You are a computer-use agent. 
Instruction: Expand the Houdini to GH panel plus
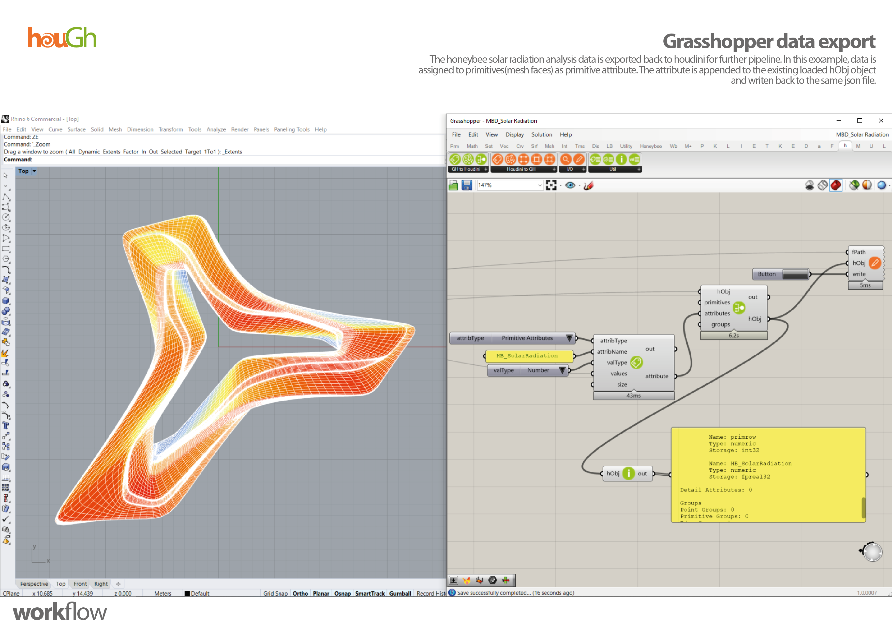click(x=554, y=169)
